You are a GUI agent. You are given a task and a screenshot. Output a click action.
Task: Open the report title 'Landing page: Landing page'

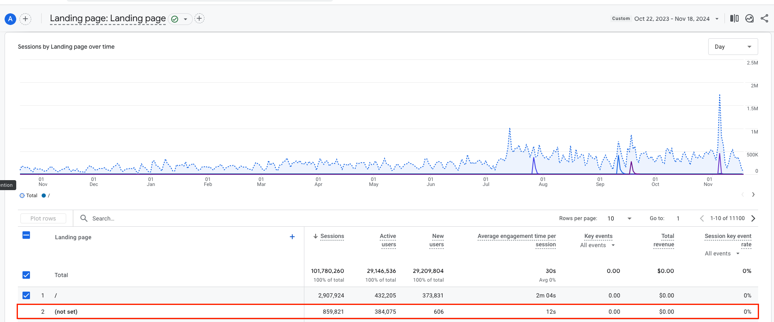click(x=108, y=18)
